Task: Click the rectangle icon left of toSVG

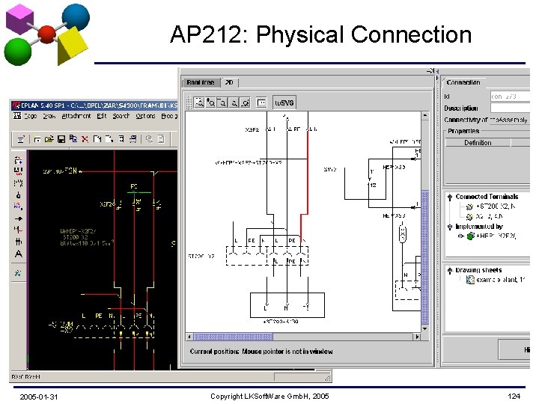Action: click(261, 102)
